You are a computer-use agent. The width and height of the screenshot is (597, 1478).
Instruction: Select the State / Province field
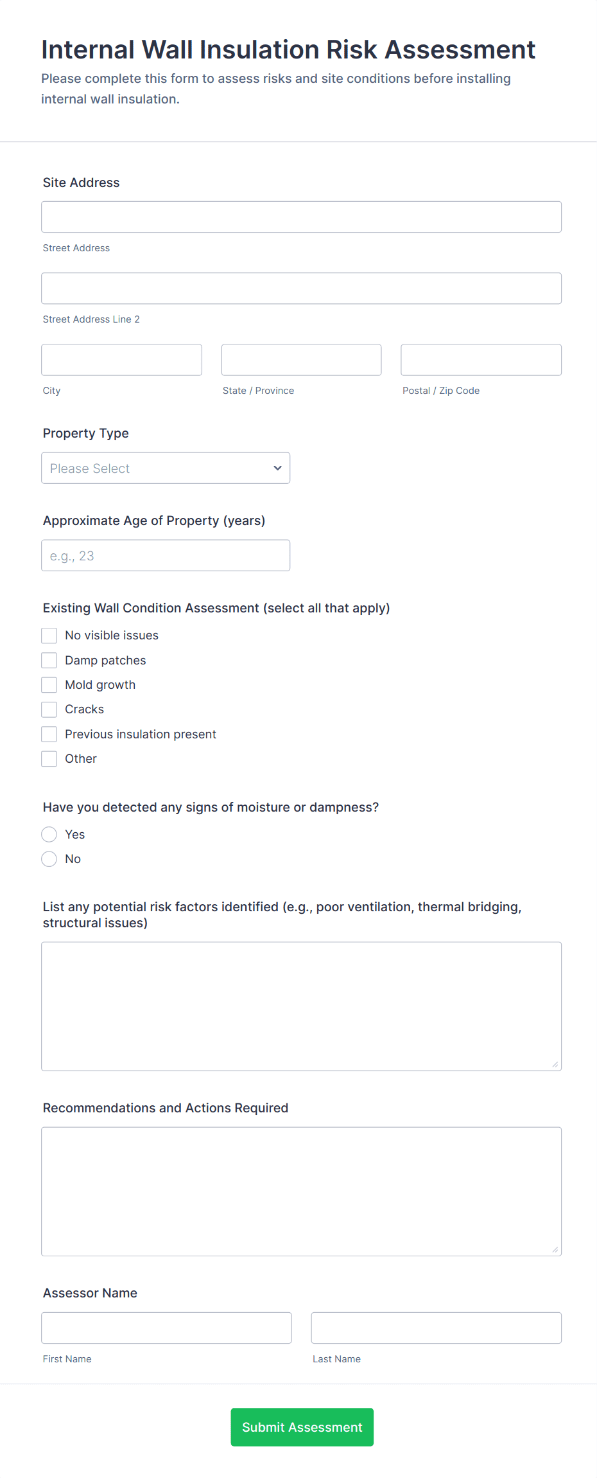point(301,360)
